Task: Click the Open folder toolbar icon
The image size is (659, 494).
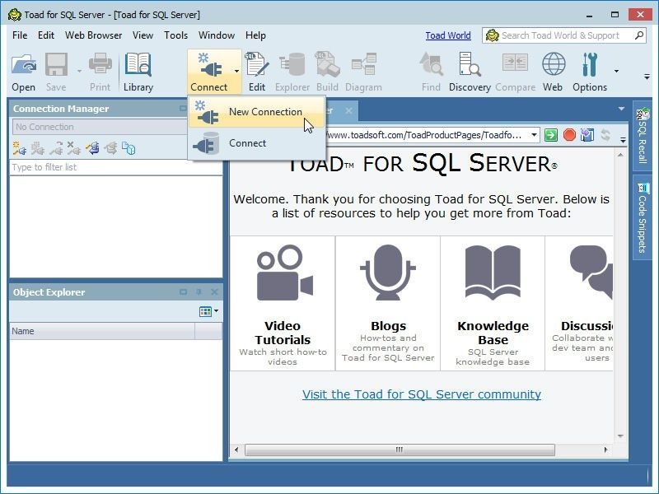Action: click(24, 65)
